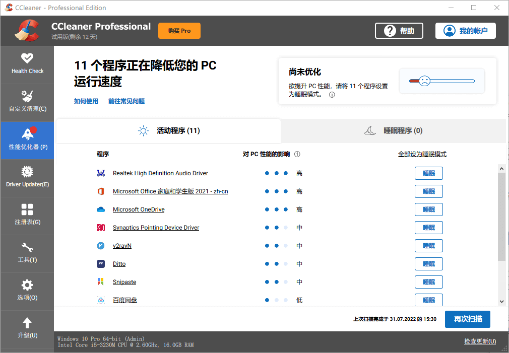Open Synaptics Pointing Device Driver link
This screenshot has height=353, width=509.
pyautogui.click(x=156, y=228)
